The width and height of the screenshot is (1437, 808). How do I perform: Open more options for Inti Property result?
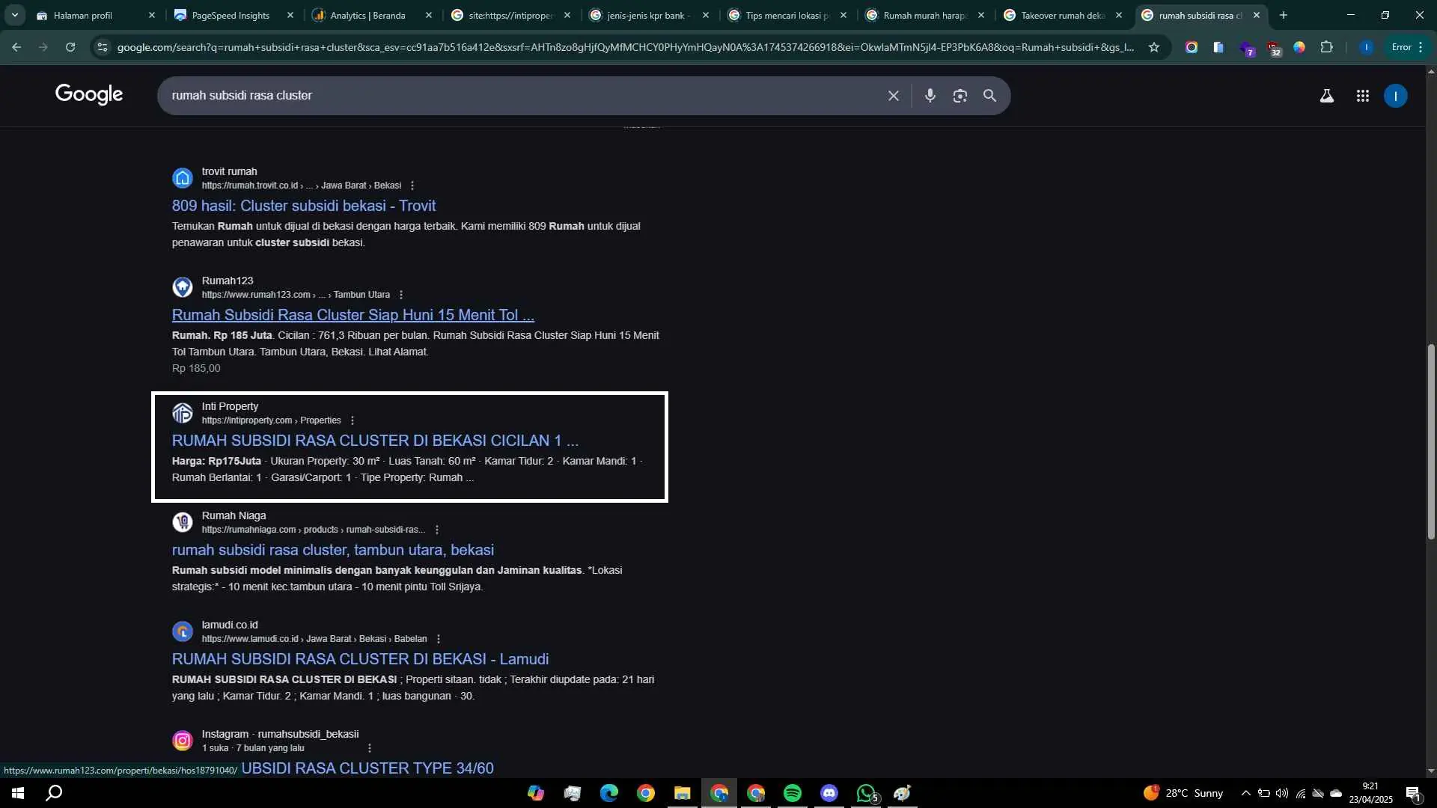click(x=353, y=420)
